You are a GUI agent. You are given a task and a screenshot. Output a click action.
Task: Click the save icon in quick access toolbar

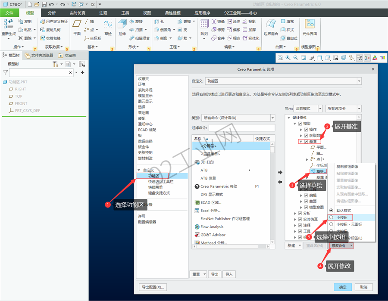(x=44, y=4)
